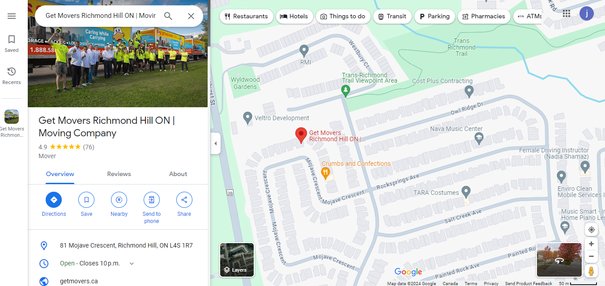Click the Pegman Street View icon

(x=591, y=271)
